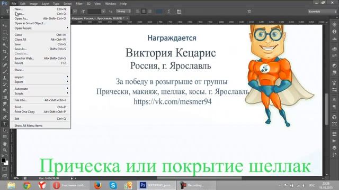Select the Crop tool
339x190 pixels.
[x=5, y=52]
